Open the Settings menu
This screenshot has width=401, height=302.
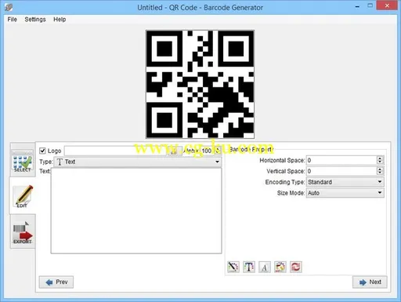point(35,20)
